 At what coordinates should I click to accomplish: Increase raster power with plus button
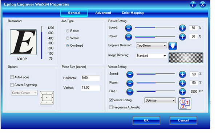[182, 37]
